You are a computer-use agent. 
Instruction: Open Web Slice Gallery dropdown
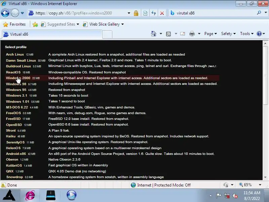pos(103,24)
